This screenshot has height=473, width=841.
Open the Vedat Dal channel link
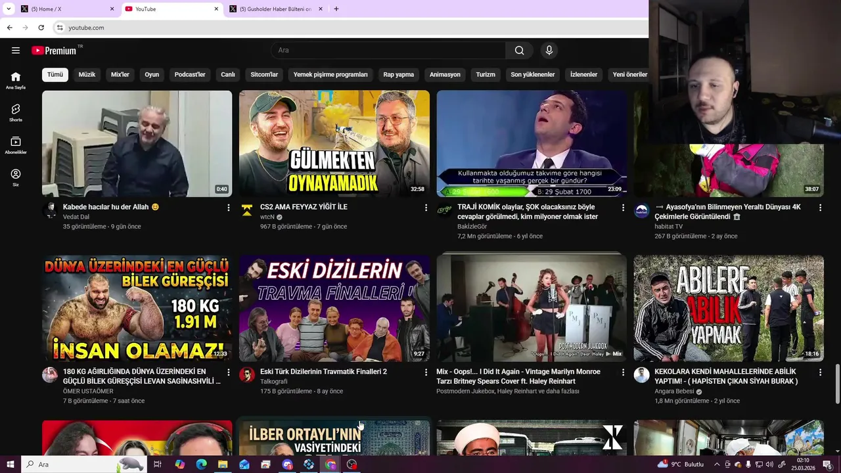pyautogui.click(x=76, y=217)
